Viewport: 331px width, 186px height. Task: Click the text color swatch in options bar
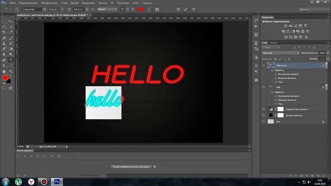point(140,9)
